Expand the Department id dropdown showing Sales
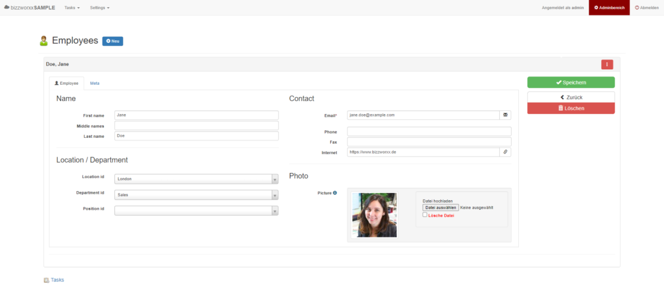664x294 pixels. click(x=196, y=195)
